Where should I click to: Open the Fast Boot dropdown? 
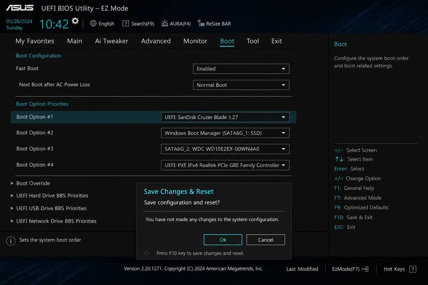coord(241,69)
